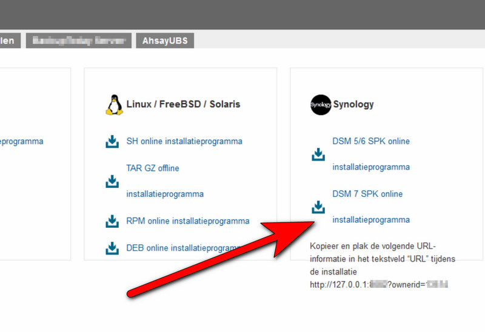This screenshot has height=332, width=485.
Task: Click the Synology heading text
Action: tap(353, 104)
